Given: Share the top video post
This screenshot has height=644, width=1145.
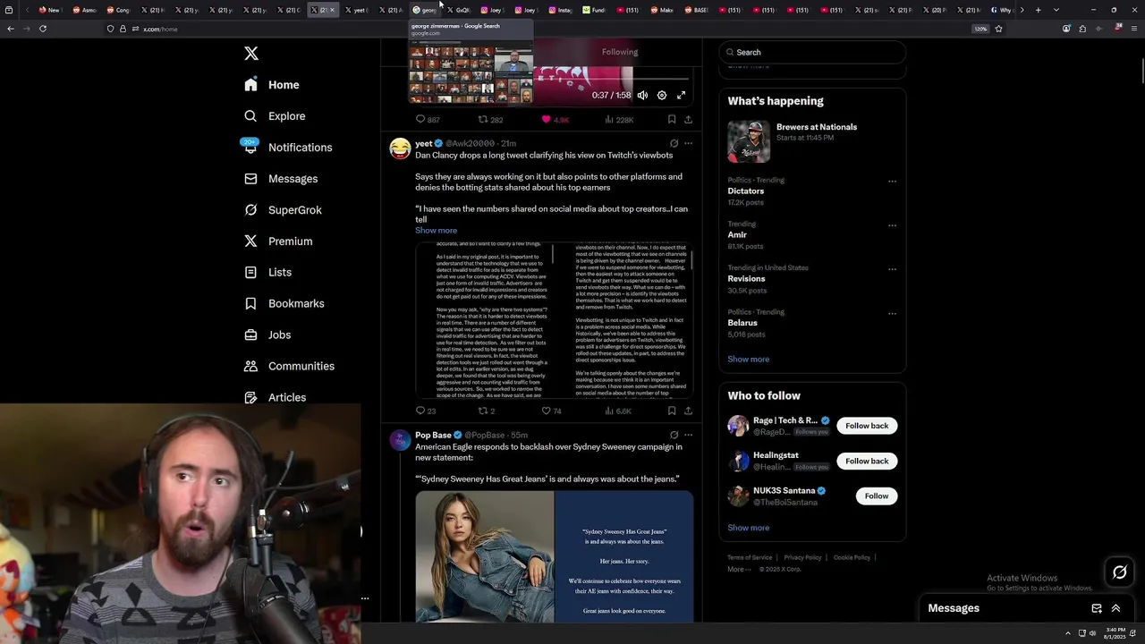Looking at the screenshot, I should [x=688, y=119].
